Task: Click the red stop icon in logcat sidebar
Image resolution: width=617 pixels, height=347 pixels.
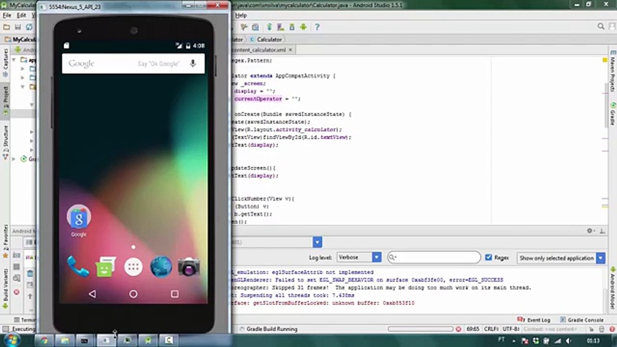Action: pos(16,292)
